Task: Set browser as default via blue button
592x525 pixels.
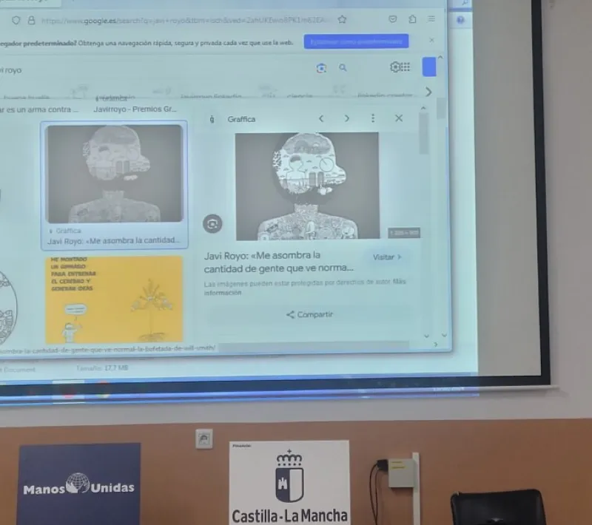Action: click(356, 41)
